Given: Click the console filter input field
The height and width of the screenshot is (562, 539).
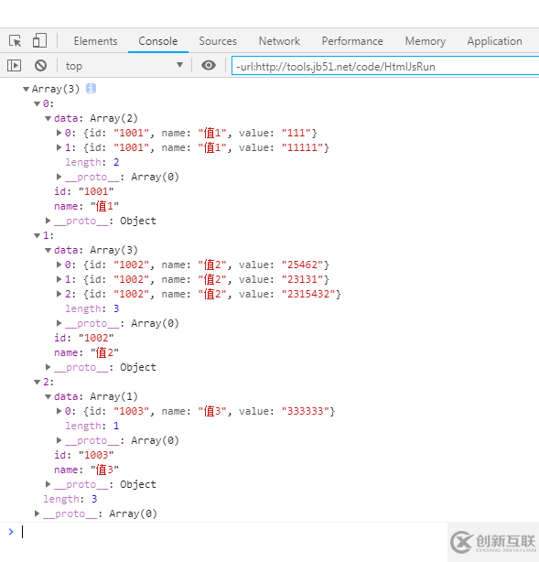Looking at the screenshot, I should [385, 66].
